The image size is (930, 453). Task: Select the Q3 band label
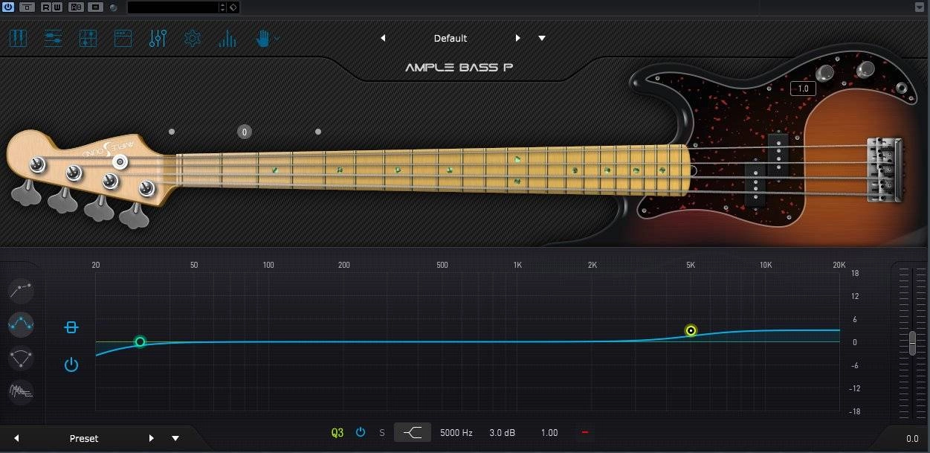click(338, 432)
